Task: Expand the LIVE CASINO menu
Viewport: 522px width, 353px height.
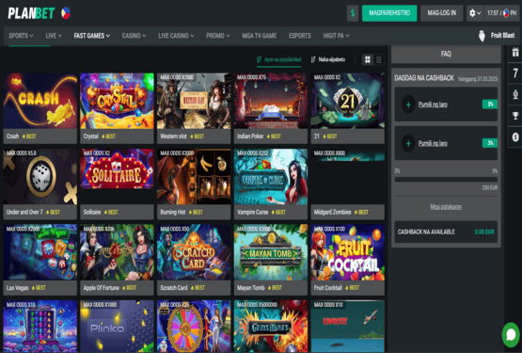Action: (x=176, y=36)
